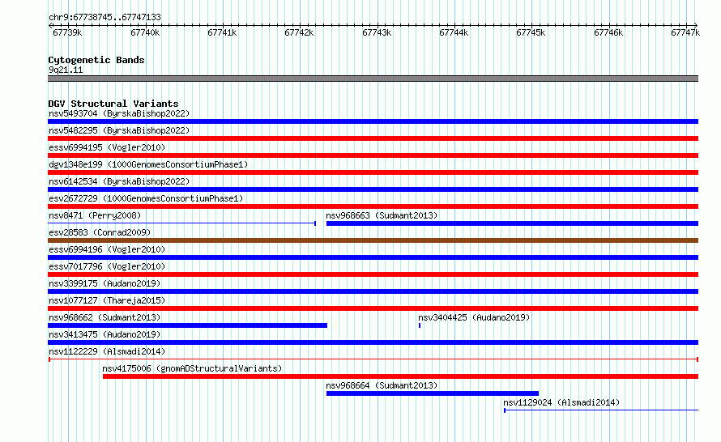
Task: Open the nsv968663 (Sudmant2013) label
Action: [x=382, y=215]
